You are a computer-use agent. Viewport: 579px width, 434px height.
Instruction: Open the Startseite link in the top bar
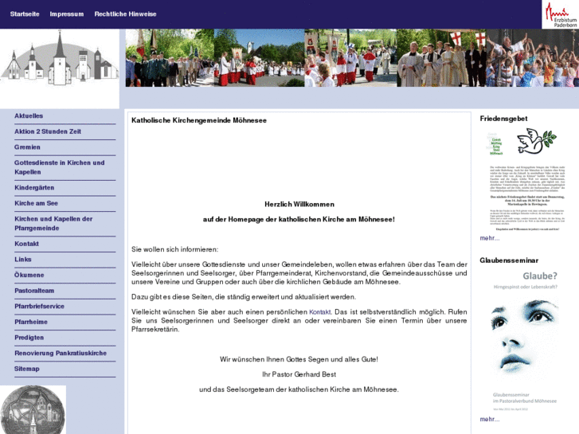25,14
